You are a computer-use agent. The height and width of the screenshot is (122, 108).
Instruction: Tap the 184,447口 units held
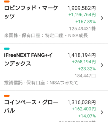pos(85,76)
